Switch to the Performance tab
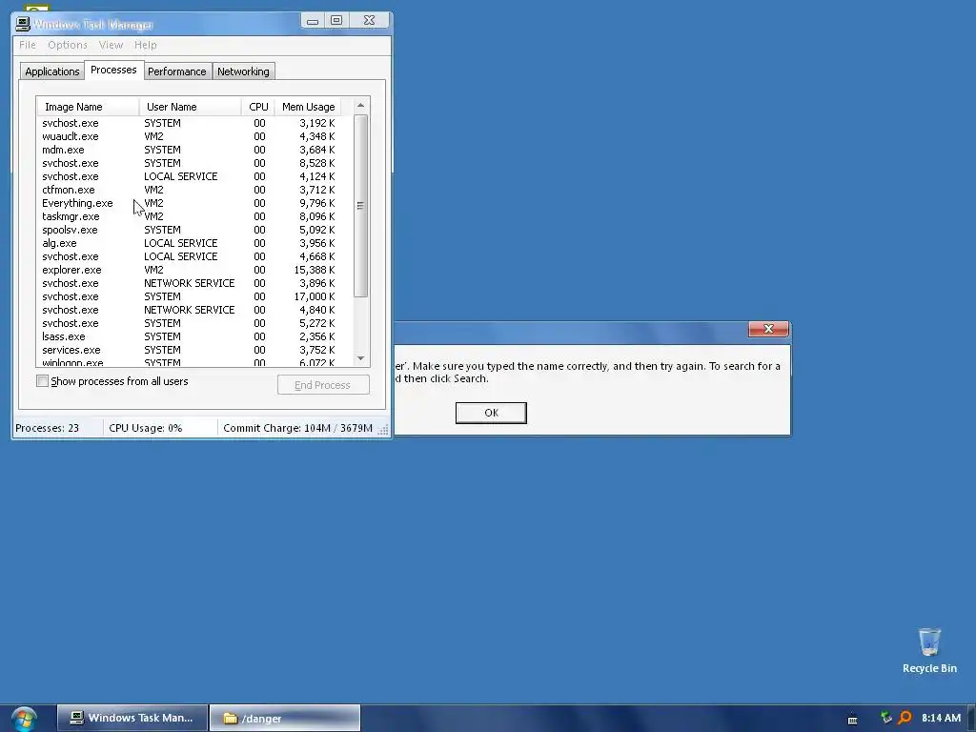The image size is (976, 732). coord(176,71)
